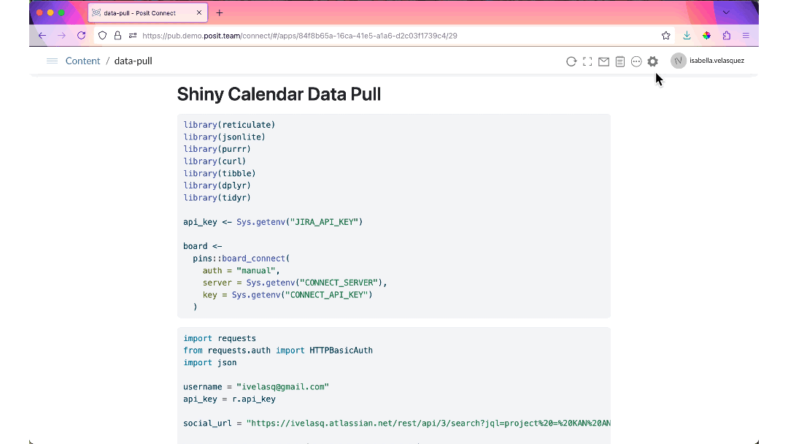Click the browser back arrow
The width and height of the screenshot is (788, 444).
click(42, 35)
